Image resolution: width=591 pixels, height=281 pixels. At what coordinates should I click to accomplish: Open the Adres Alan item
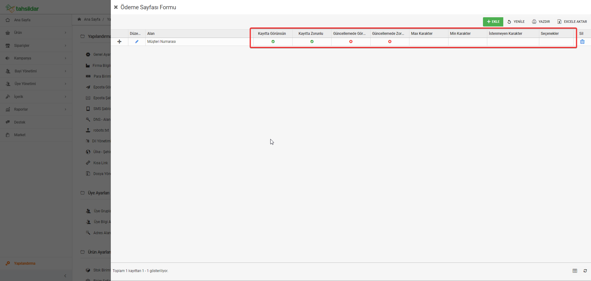point(98,233)
